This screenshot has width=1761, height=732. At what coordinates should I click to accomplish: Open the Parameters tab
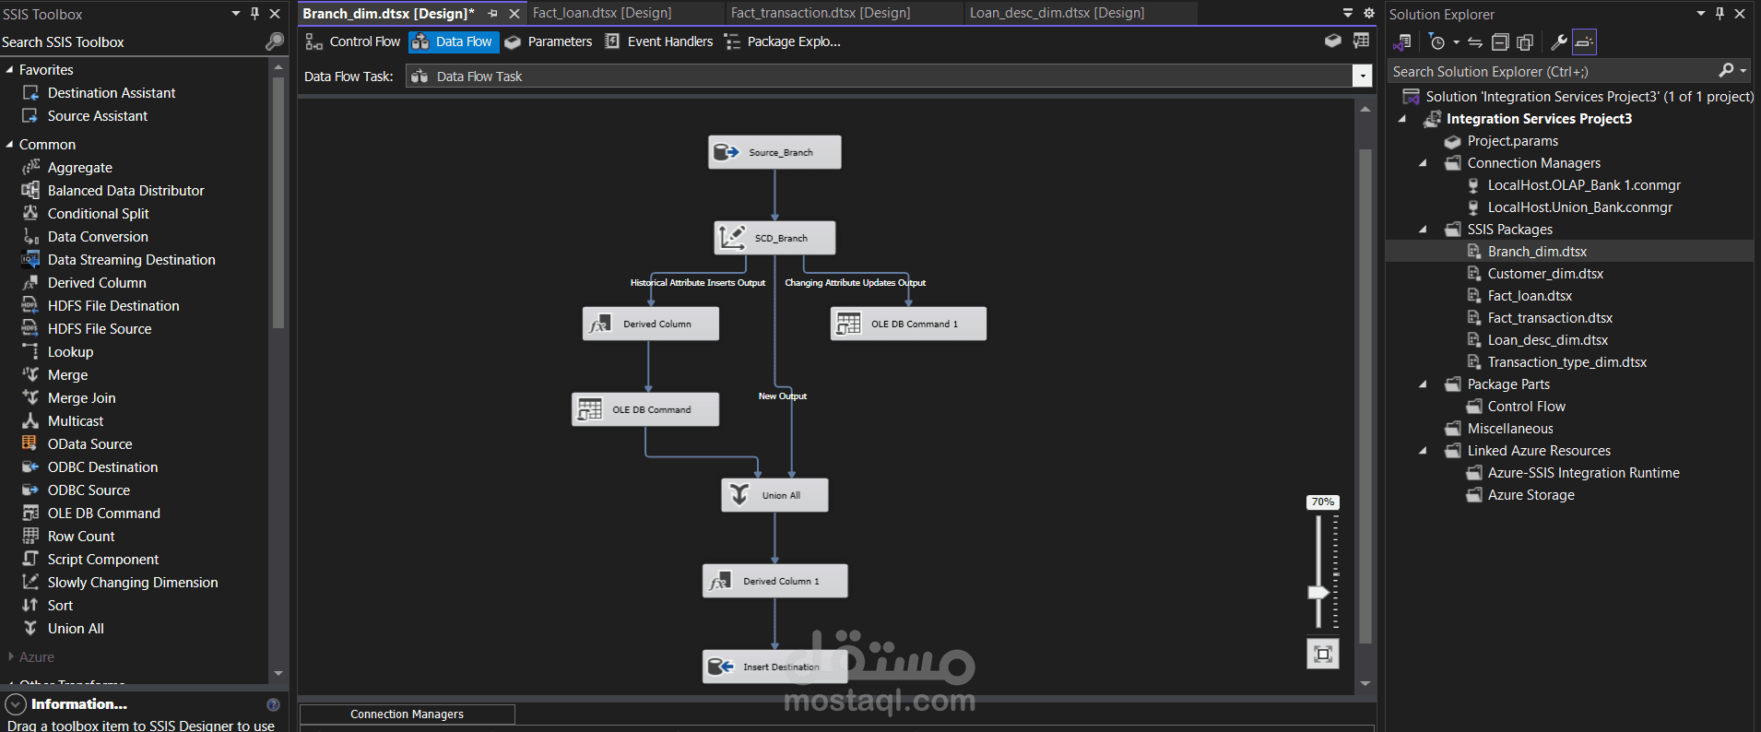(x=550, y=41)
